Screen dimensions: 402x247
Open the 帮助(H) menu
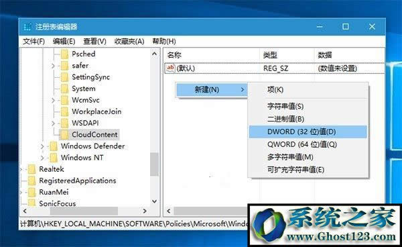tap(164, 42)
